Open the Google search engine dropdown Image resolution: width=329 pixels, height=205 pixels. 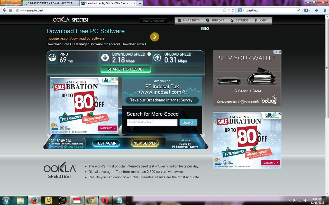click(x=241, y=10)
